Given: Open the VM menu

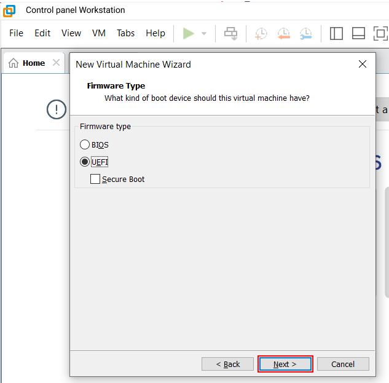Looking at the screenshot, I should [x=99, y=33].
